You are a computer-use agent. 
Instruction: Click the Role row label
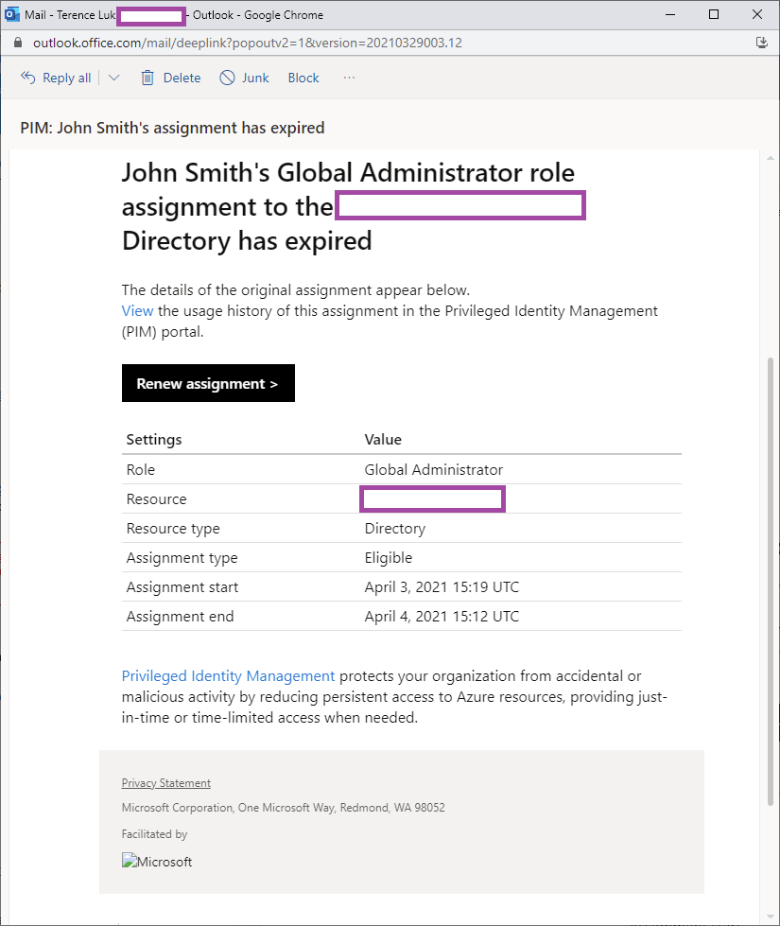click(141, 469)
